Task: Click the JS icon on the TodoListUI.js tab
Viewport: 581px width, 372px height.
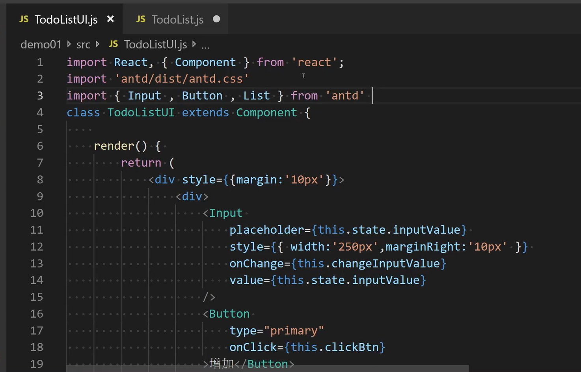Action: coord(24,19)
